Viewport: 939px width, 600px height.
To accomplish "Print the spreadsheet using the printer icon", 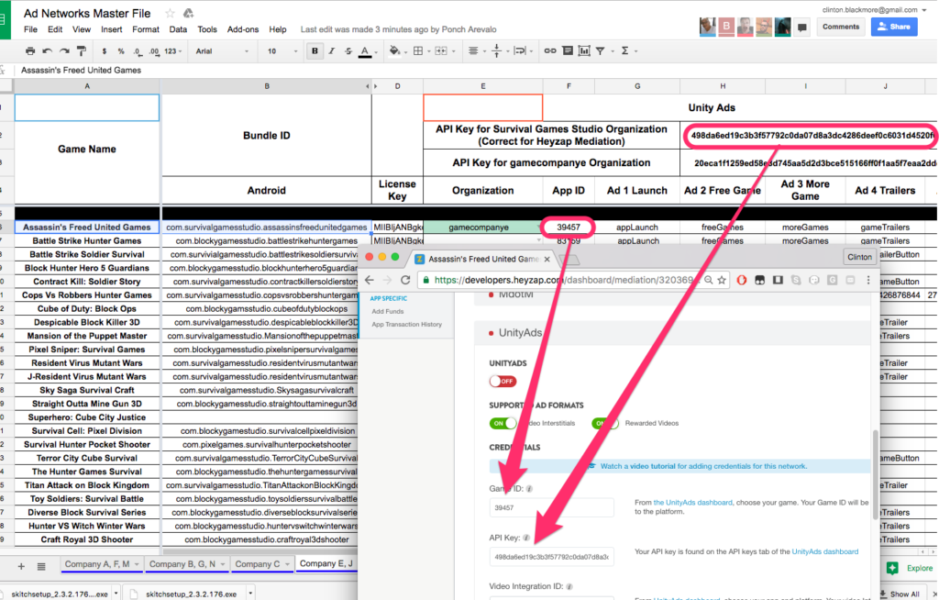I will pos(30,51).
